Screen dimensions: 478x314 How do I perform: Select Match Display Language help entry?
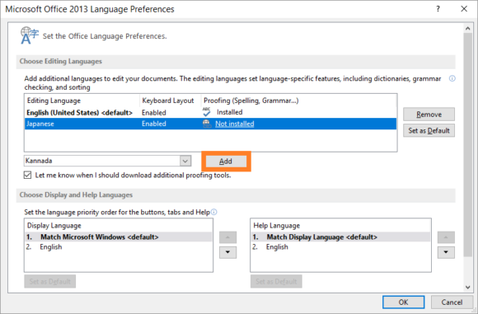(x=340, y=237)
